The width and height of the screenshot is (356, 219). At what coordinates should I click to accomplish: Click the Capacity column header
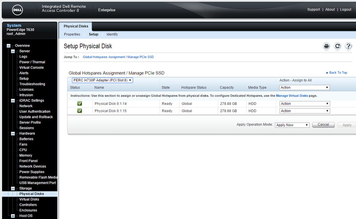pos(227,88)
